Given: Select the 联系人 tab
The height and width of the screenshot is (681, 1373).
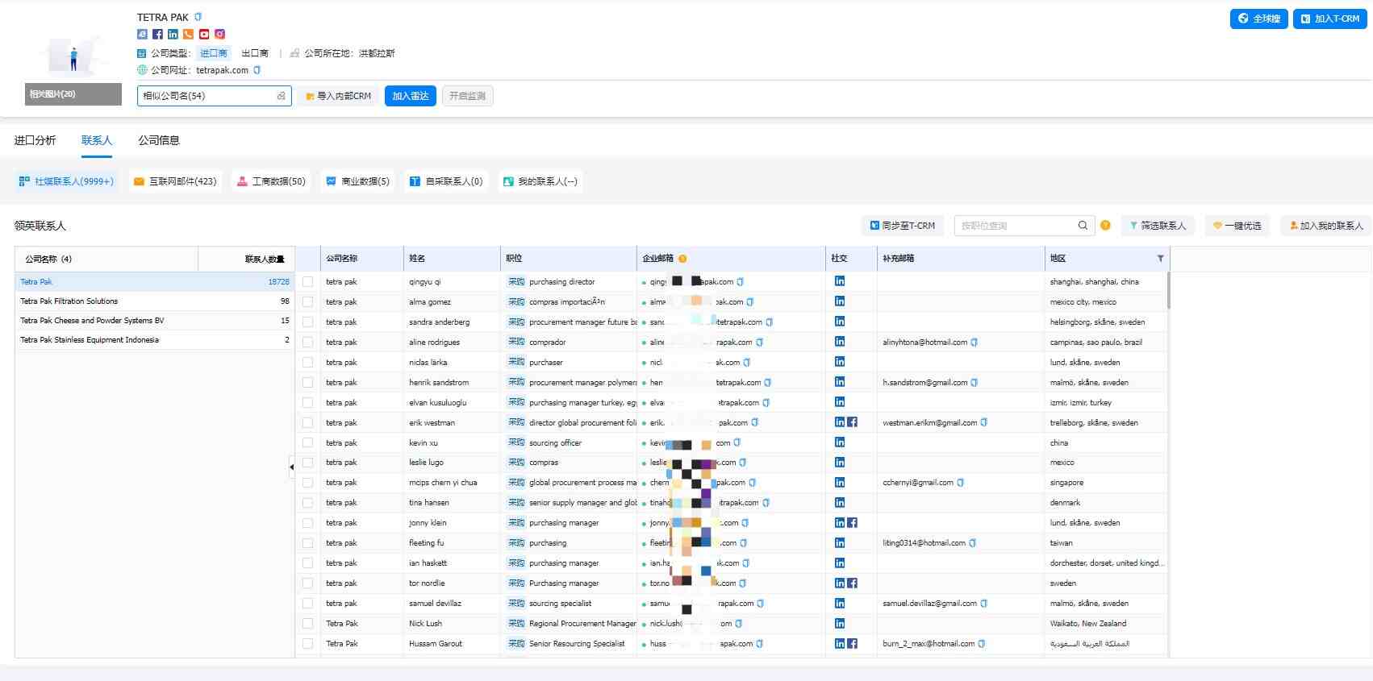Looking at the screenshot, I should coord(97,140).
